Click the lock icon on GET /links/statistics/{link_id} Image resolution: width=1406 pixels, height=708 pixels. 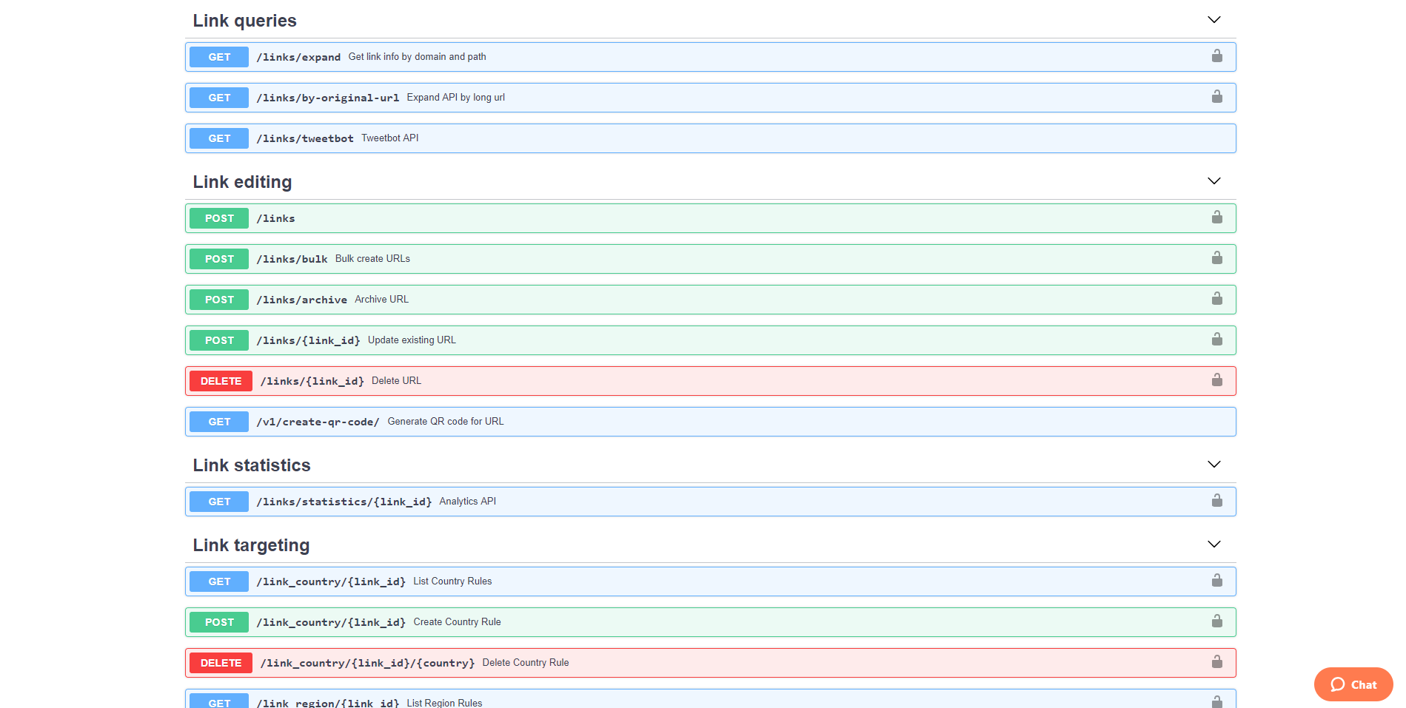pos(1216,501)
